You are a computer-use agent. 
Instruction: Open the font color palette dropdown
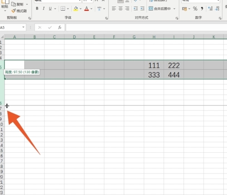pyautogui.click(x=92, y=9)
